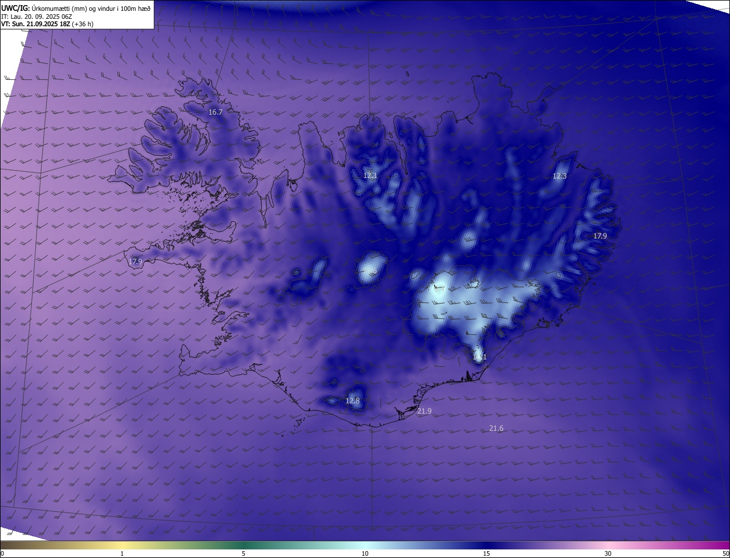Click the colorbar tick label 0
This screenshot has height=558, width=730.
click(2, 553)
